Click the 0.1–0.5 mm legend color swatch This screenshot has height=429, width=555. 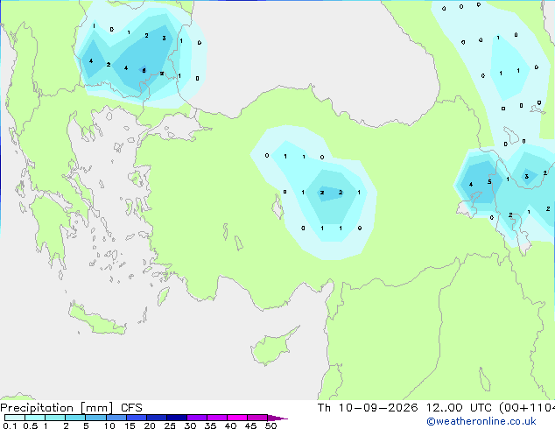(15, 418)
